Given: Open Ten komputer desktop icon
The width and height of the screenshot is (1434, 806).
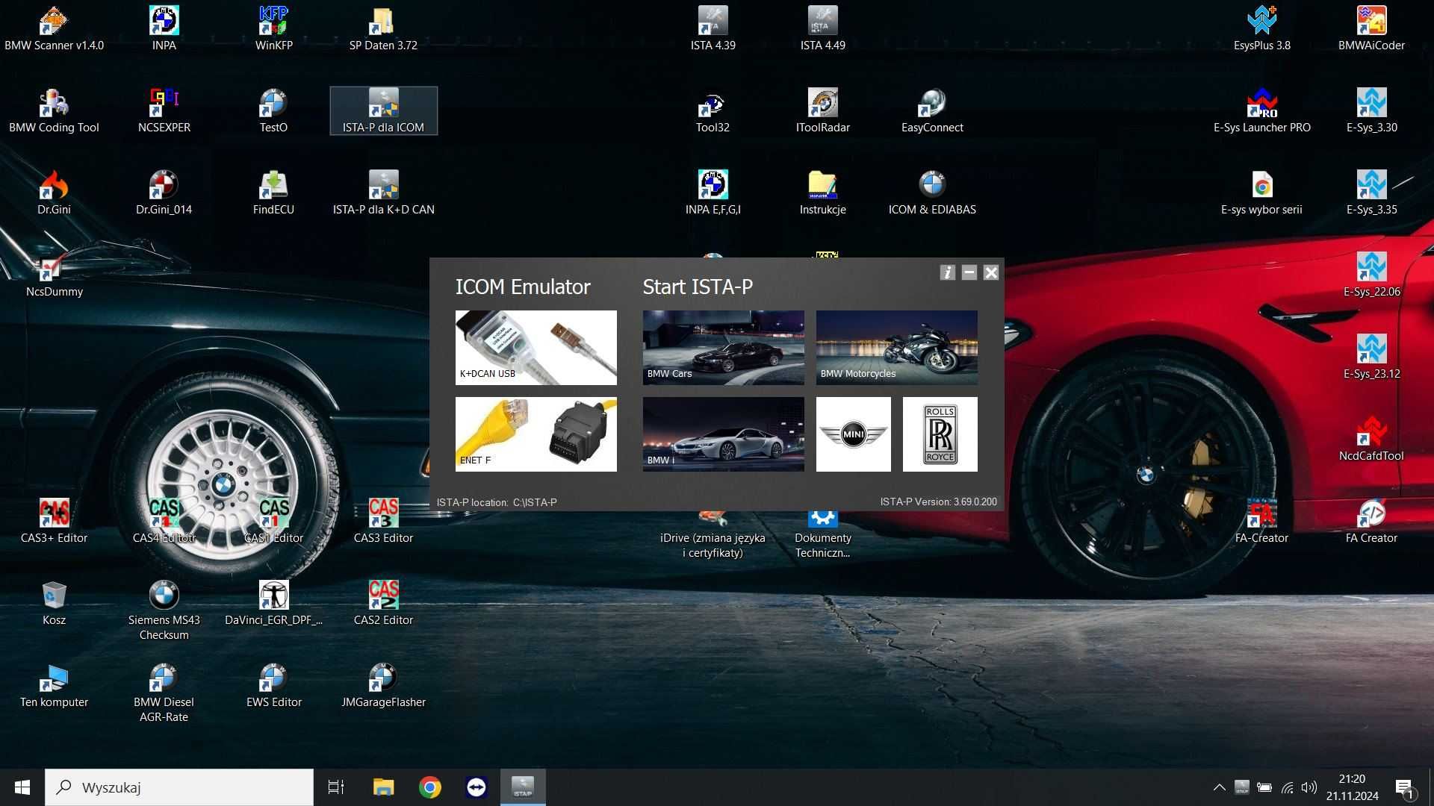Looking at the screenshot, I should 54,687.
